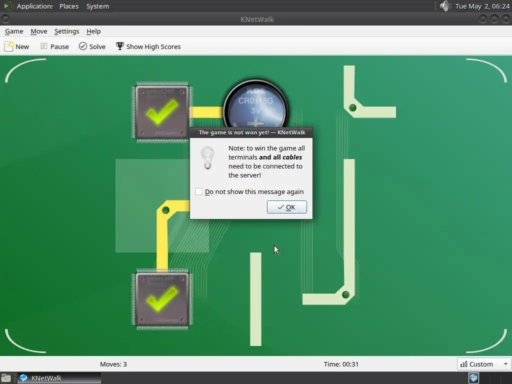Screen dimensions: 512x384
Task: Confirm the dialog with OK
Action: pyautogui.click(x=286, y=207)
